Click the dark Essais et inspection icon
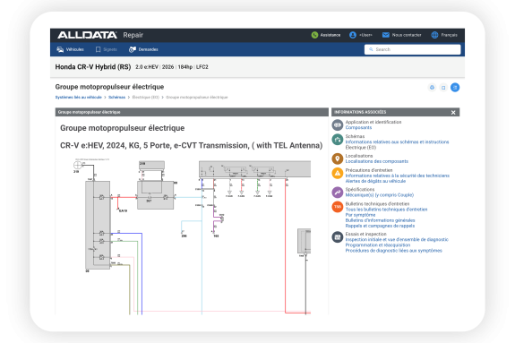The width and height of the screenshot is (515, 343). click(338, 237)
